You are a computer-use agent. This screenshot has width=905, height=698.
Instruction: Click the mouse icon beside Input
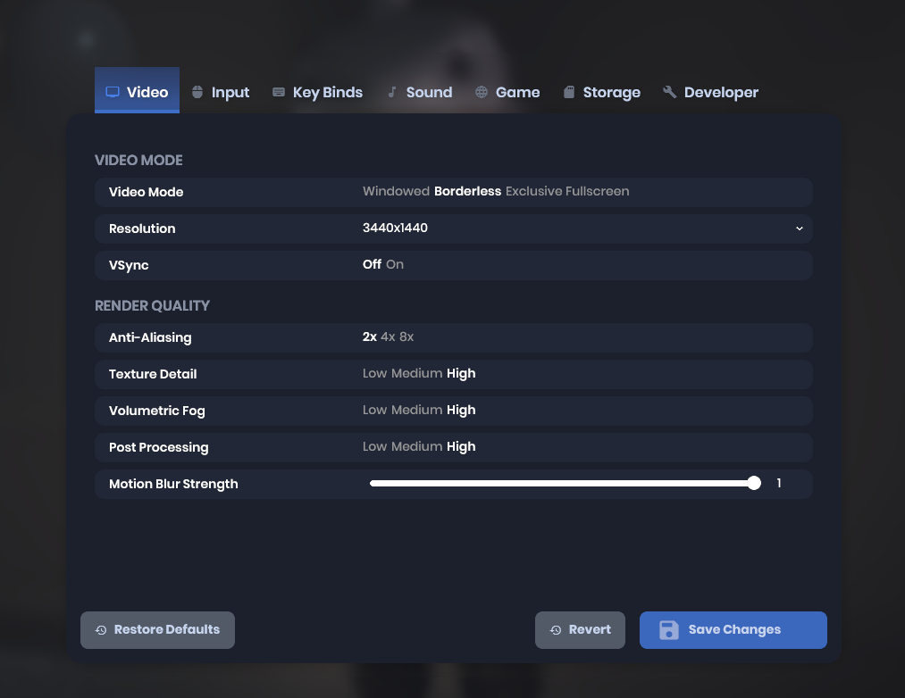tap(197, 92)
